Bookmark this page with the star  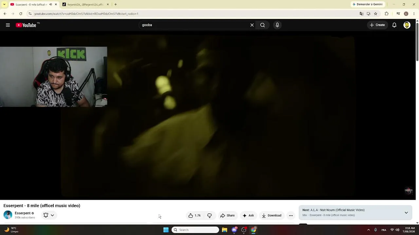pyautogui.click(x=375, y=14)
